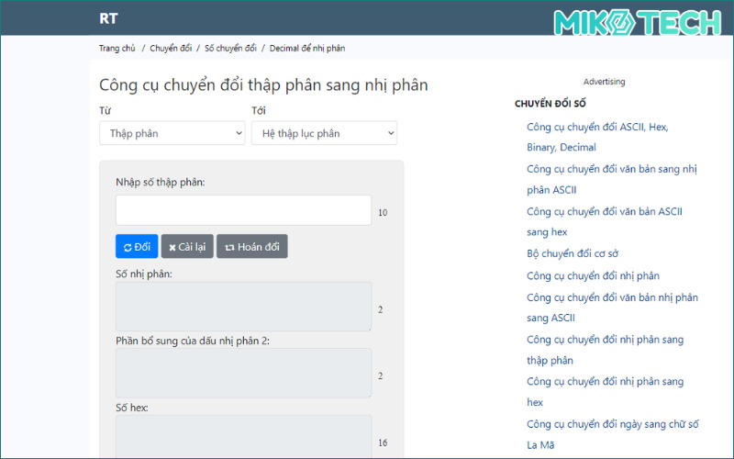
Task: Click the Số nhị phân label
Action: click(x=144, y=274)
